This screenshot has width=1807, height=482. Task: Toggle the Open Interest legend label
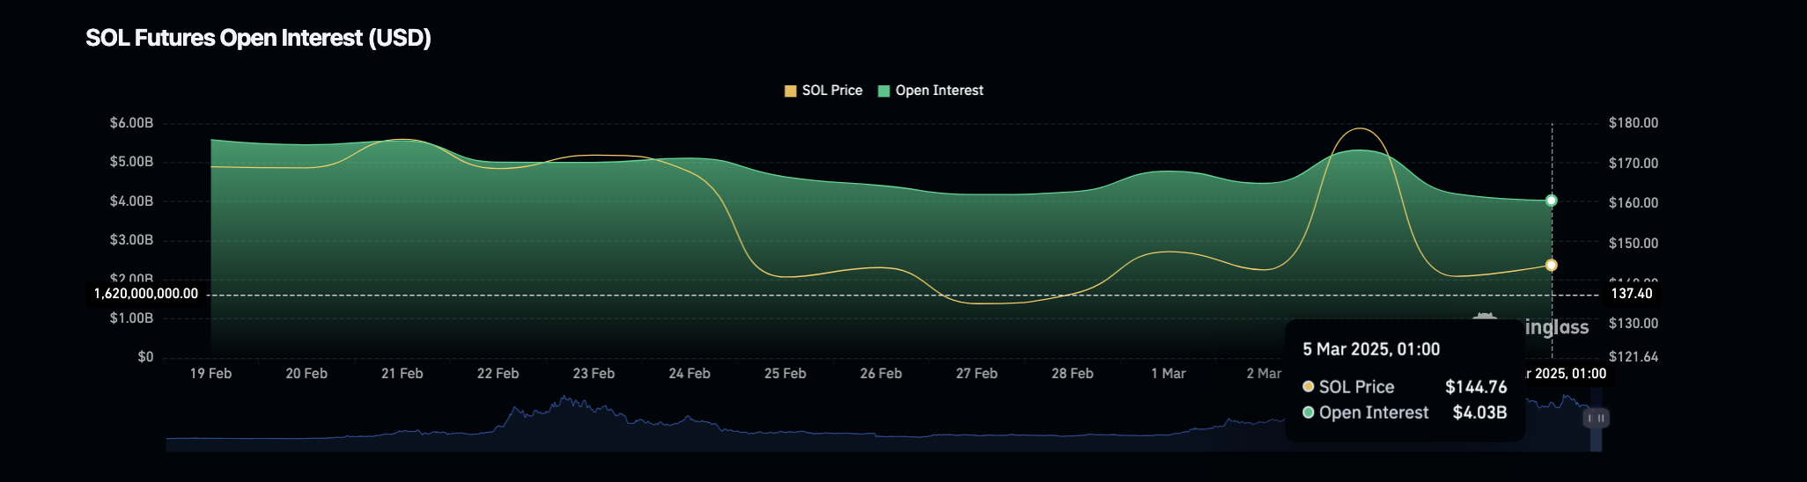(939, 91)
